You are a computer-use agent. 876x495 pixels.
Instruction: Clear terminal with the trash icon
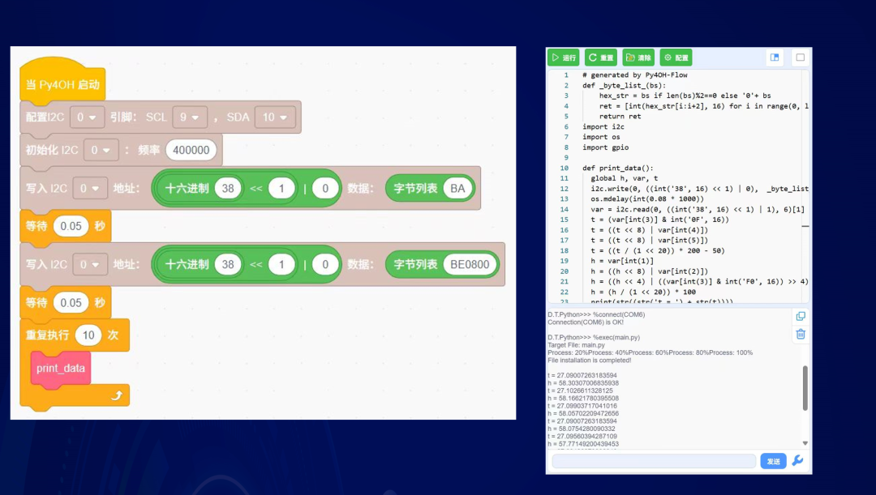point(801,335)
